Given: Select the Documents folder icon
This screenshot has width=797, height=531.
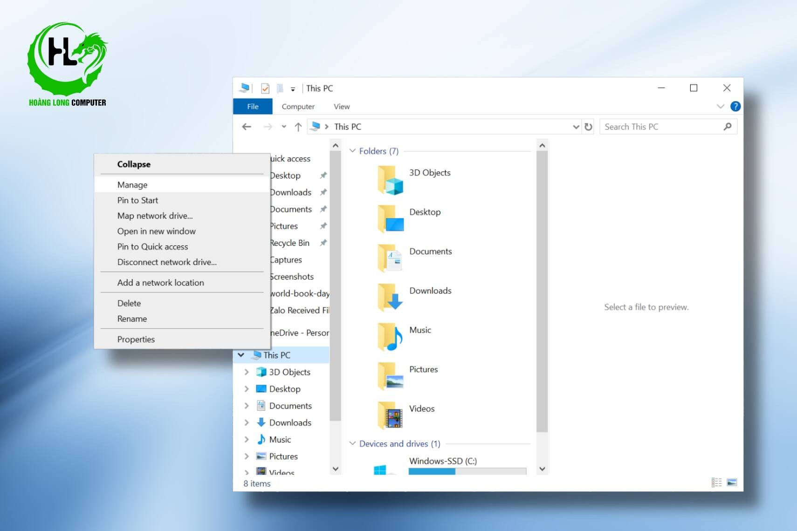Looking at the screenshot, I should click(x=391, y=259).
